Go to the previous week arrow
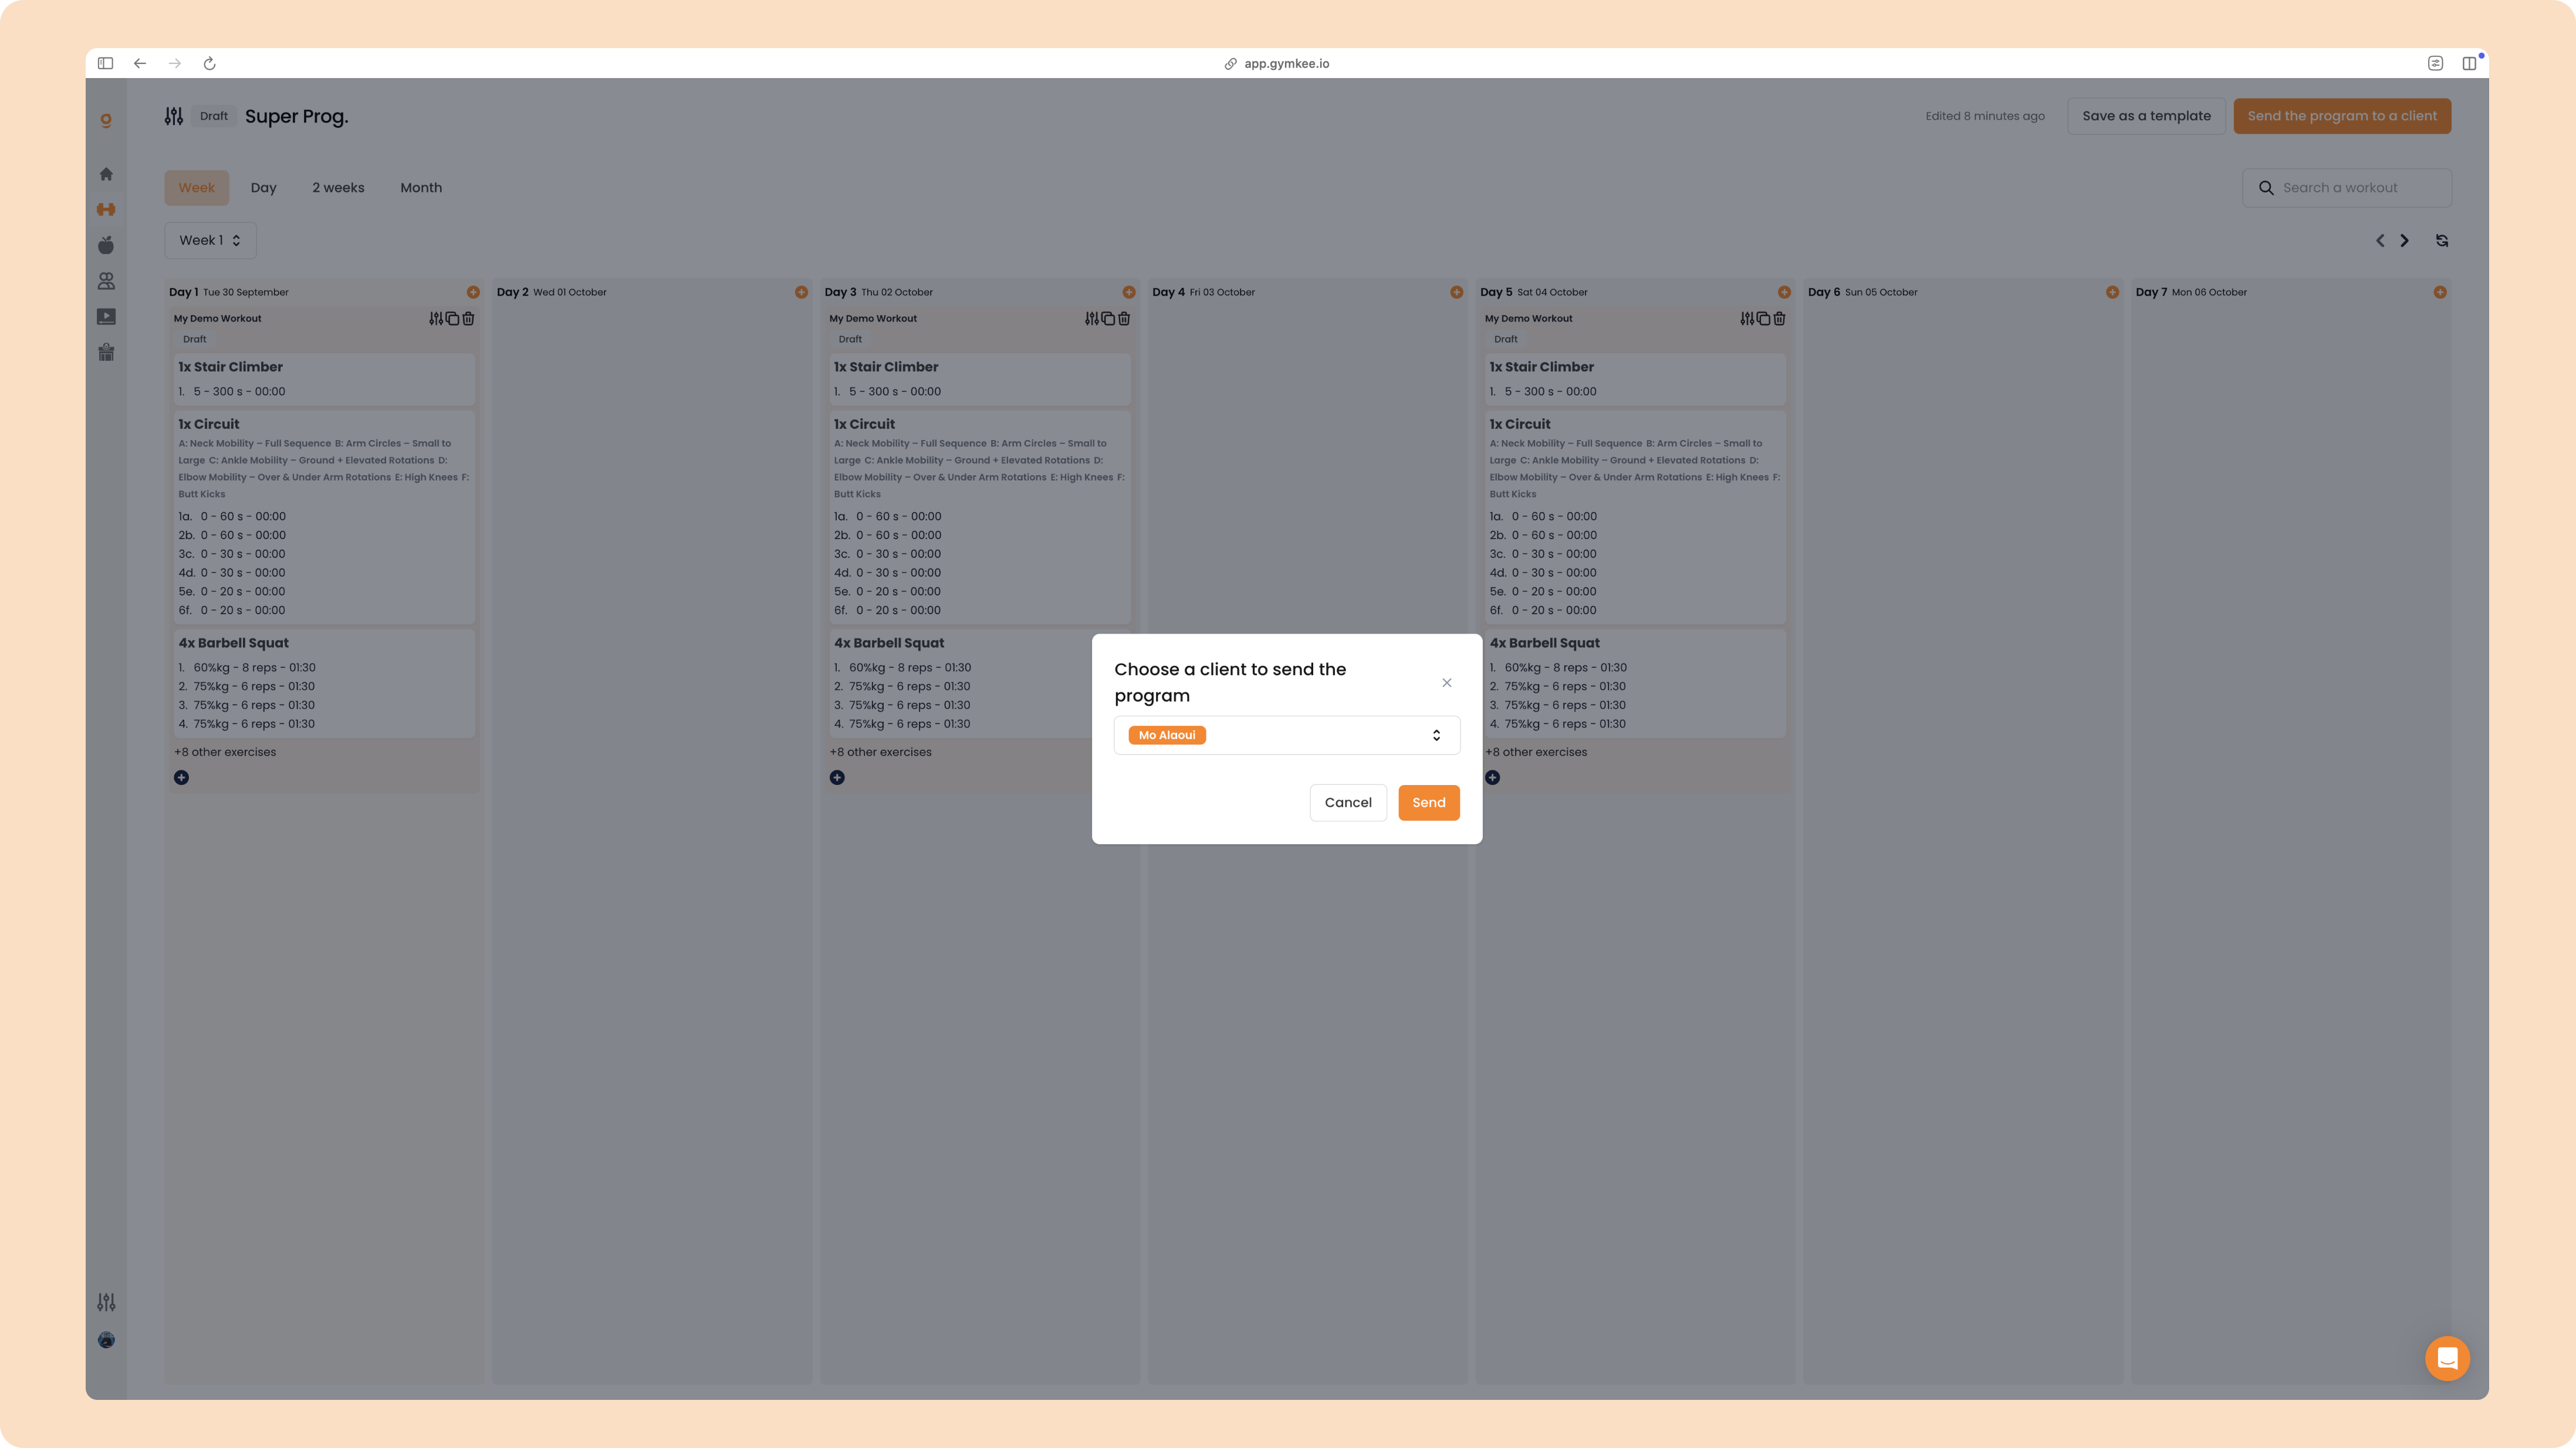This screenshot has width=2576, height=1448. pos(2380,240)
